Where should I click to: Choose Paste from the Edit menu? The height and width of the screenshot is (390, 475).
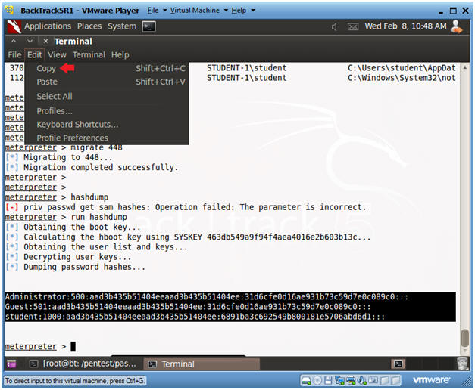[106, 82]
